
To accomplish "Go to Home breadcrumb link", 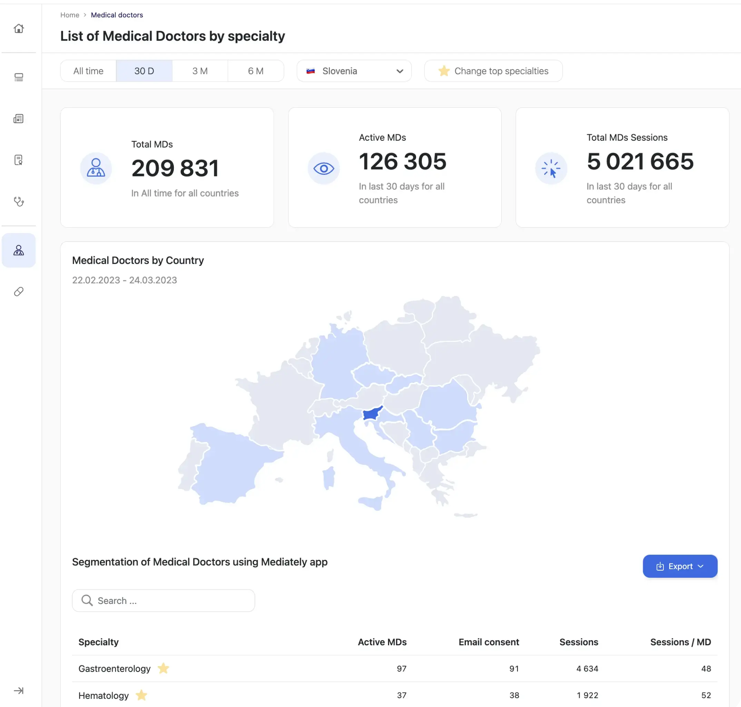I will point(70,15).
